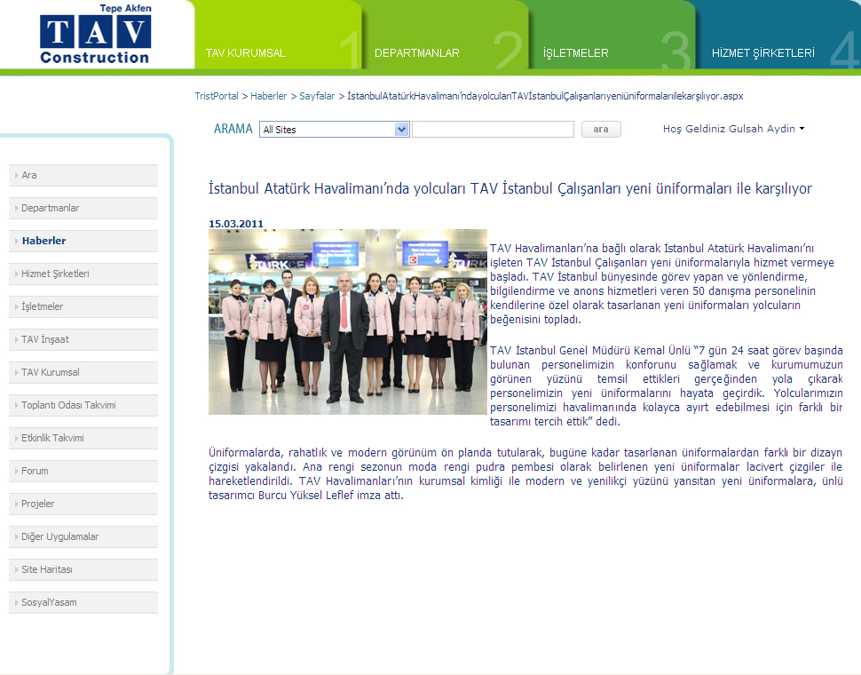Focus the search text input field
861x675 pixels.
(494, 130)
